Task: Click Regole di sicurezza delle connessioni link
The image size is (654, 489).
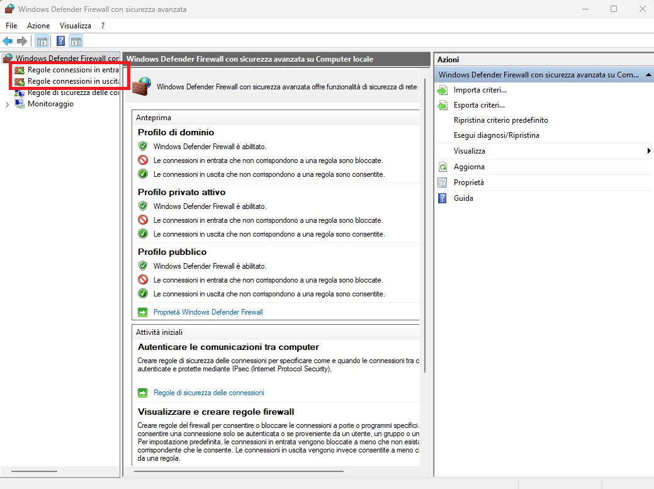Action: (x=208, y=393)
